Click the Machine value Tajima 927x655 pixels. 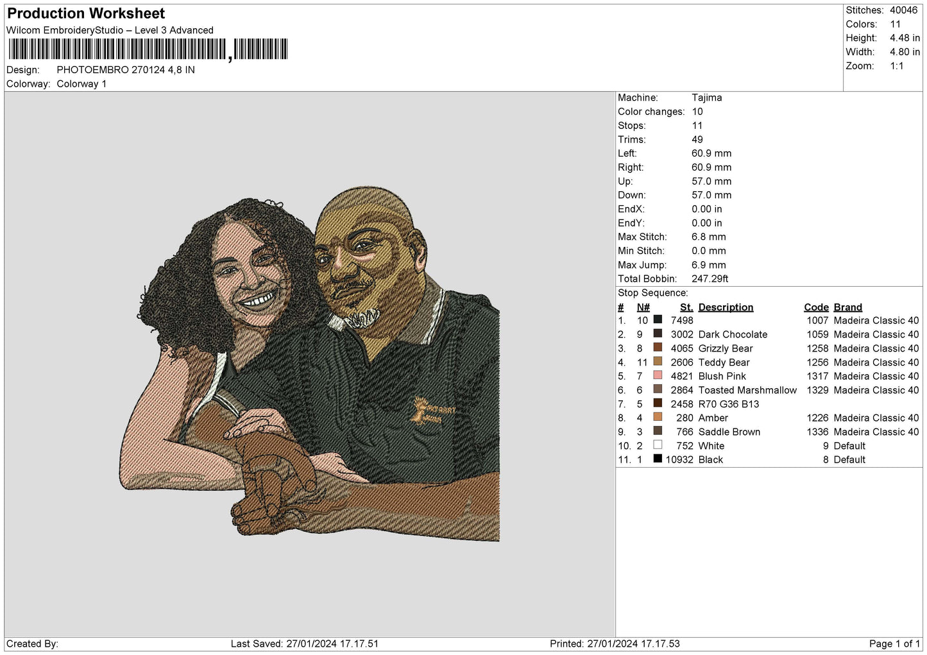[x=707, y=98]
